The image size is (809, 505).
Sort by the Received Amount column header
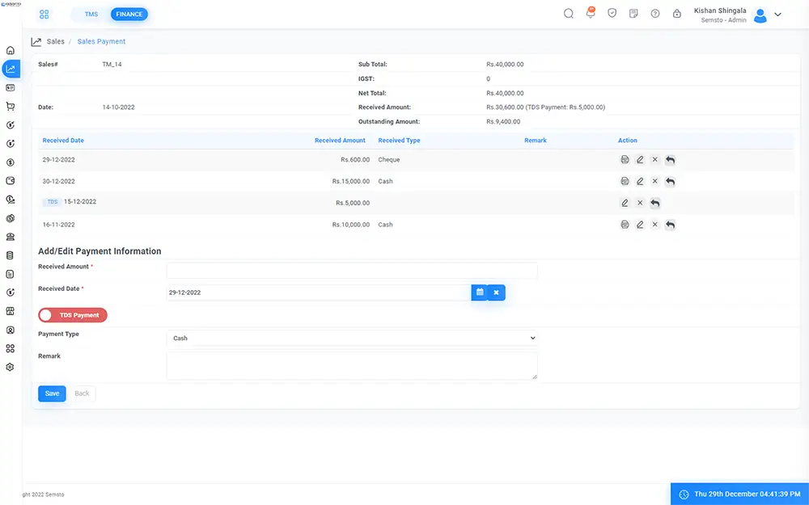pyautogui.click(x=340, y=140)
